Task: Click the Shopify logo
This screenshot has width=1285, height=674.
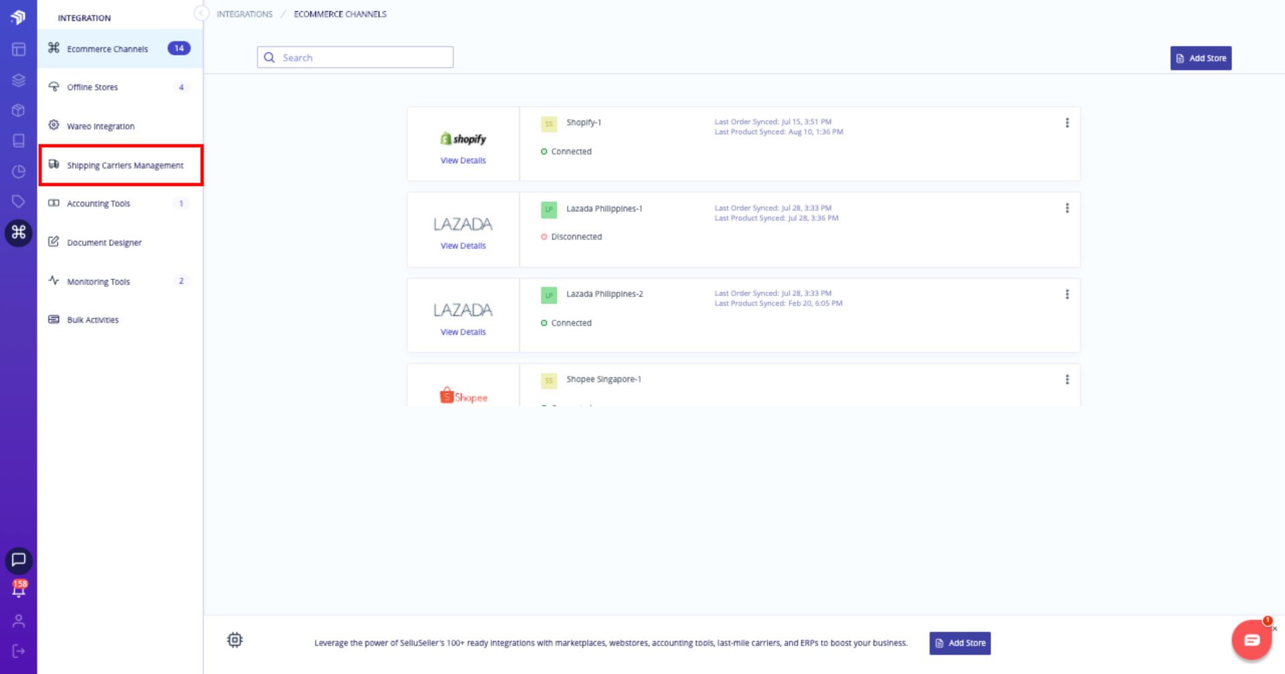Action: pos(463,138)
